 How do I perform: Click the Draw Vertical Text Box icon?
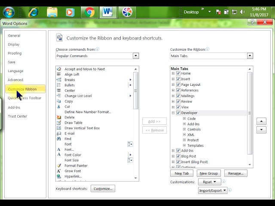tap(59, 128)
